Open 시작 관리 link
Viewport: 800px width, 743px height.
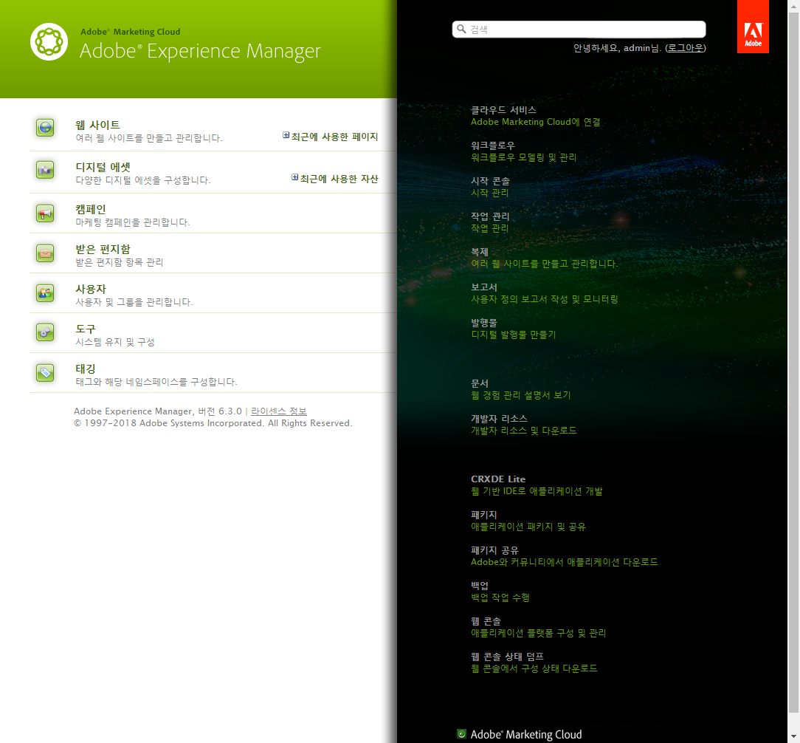click(x=489, y=193)
